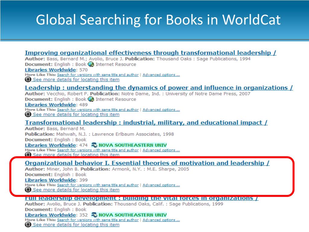Image resolution: width=309 pixels, height=232 pixels.
Task: Open Advanced options for Avolio 1999 record
Action: [161, 220]
